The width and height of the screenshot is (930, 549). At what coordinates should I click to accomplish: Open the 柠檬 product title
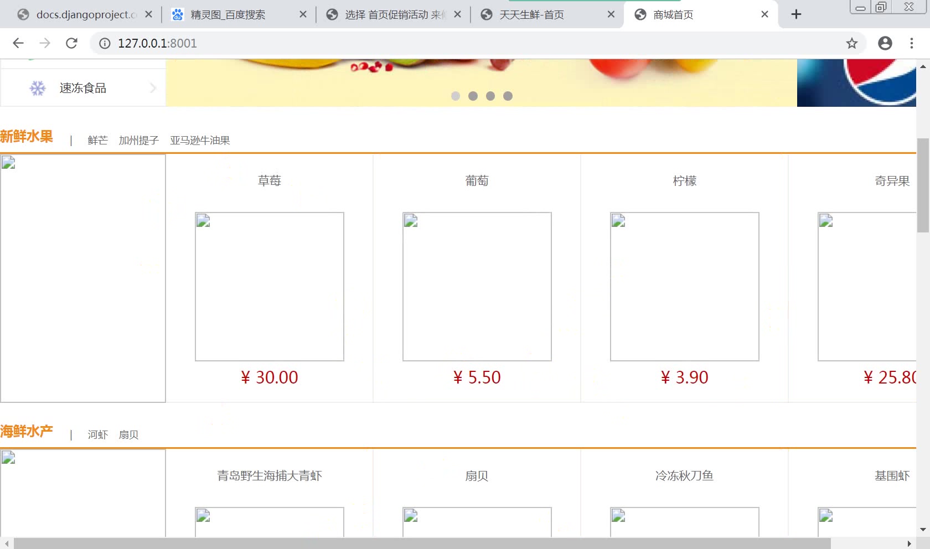pyautogui.click(x=685, y=180)
